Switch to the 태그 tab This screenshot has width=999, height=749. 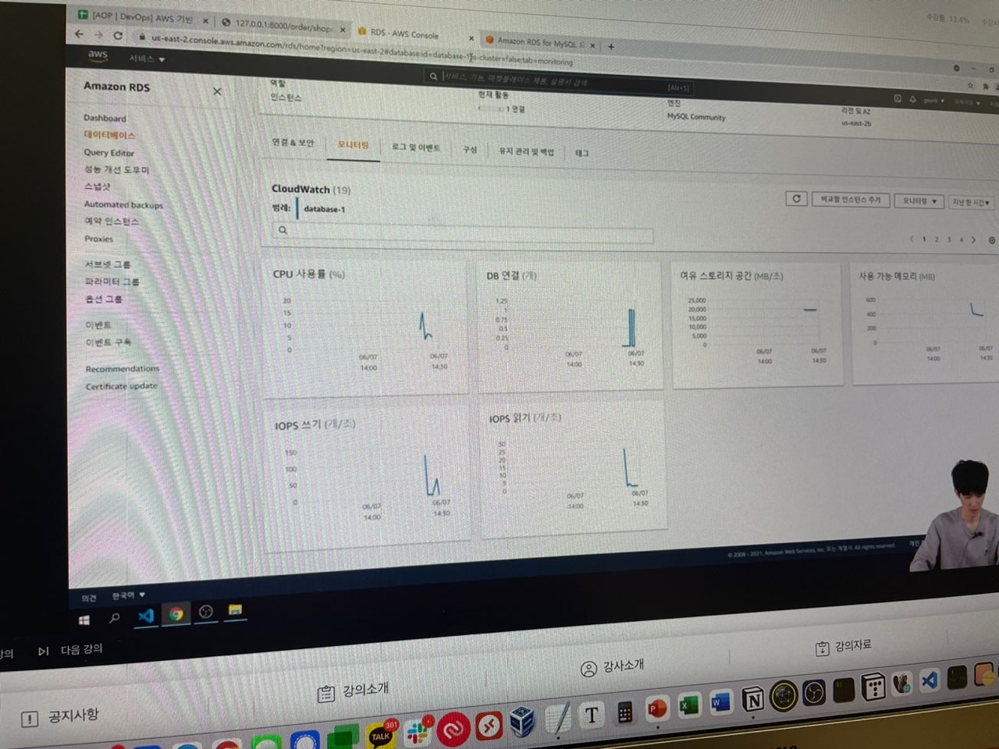click(582, 153)
